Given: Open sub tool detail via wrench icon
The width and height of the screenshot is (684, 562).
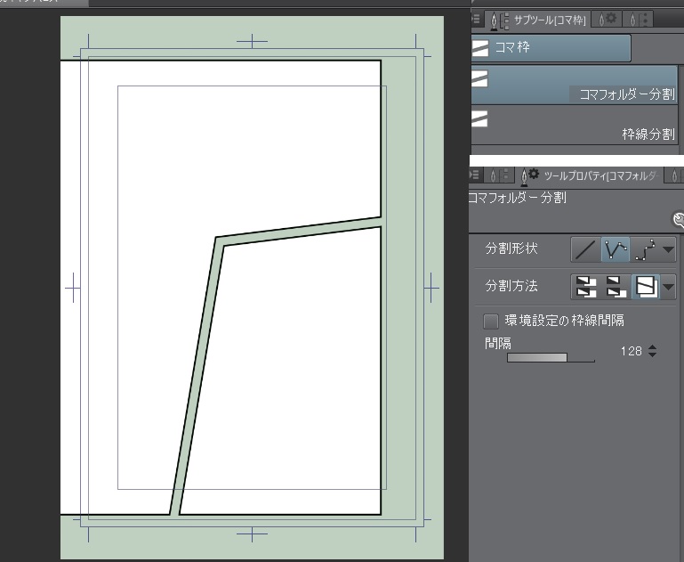Looking at the screenshot, I should pos(678,220).
